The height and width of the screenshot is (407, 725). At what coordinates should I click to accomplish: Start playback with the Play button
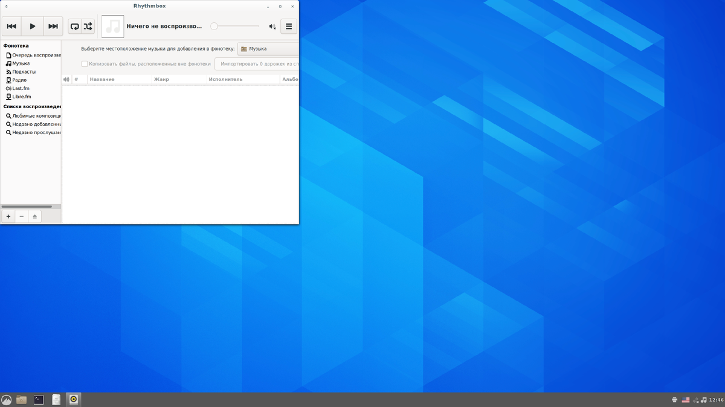33,27
